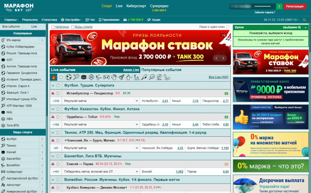Open statistics chart for Енисей — Парма
Screen dimensions: 311x193
point(53,164)
